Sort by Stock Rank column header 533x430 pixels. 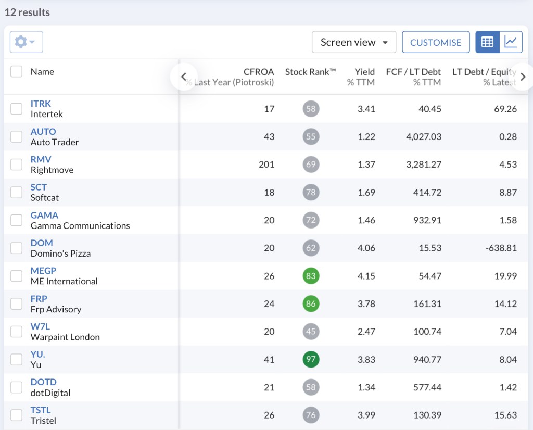[310, 72]
